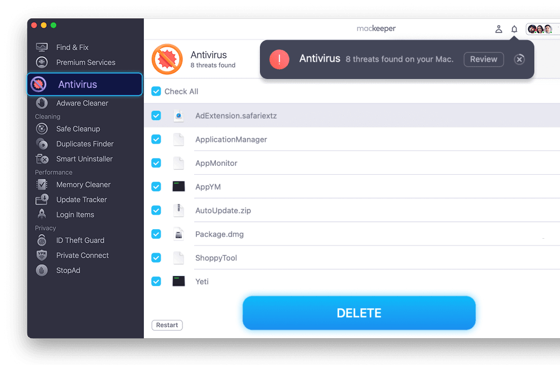Click the AutoUpdate.zip archive icon
The height and width of the screenshot is (365, 560).
[x=178, y=210]
